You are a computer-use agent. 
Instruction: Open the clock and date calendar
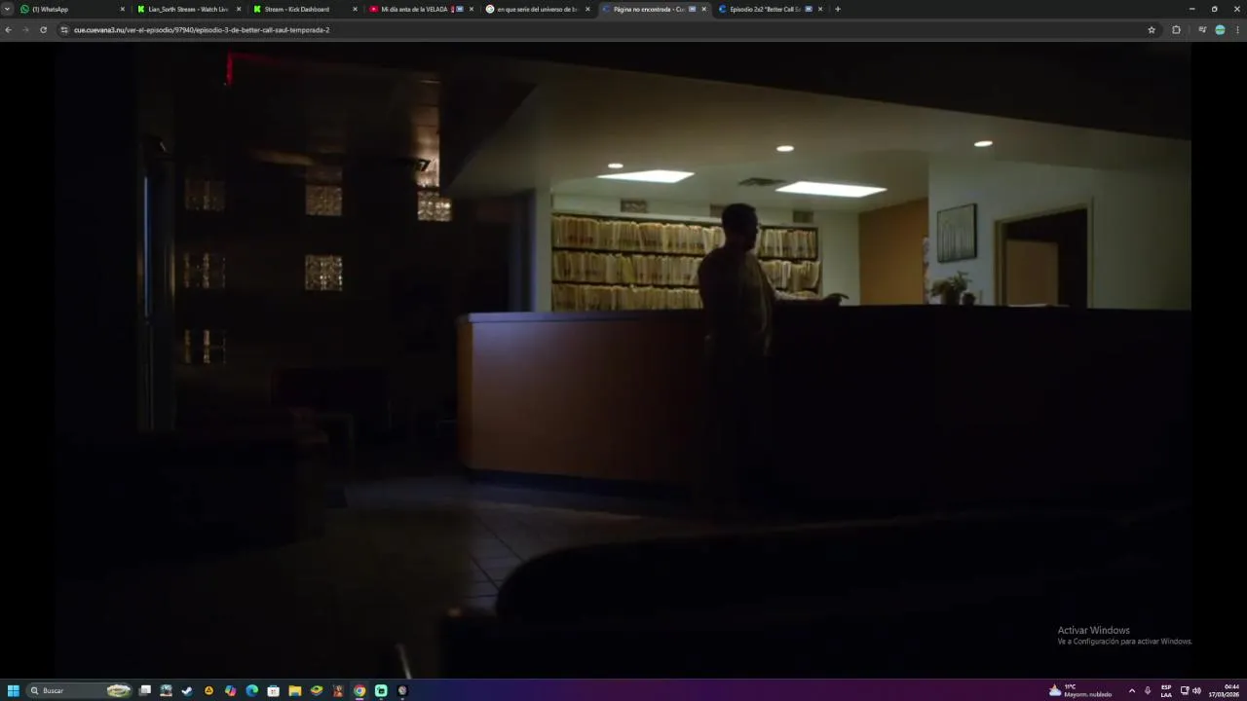(x=1225, y=690)
